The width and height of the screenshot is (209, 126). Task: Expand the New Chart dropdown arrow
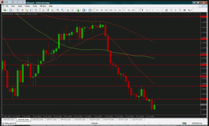[x=7, y=10]
